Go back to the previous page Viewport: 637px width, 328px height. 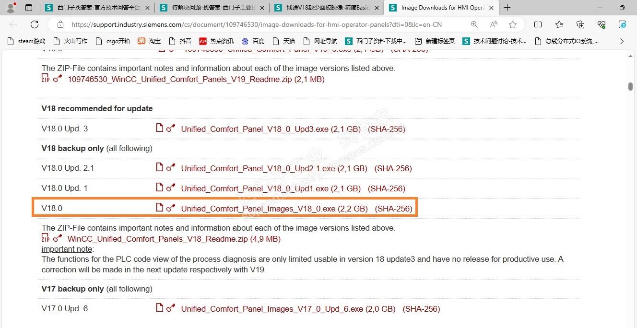coord(14,24)
